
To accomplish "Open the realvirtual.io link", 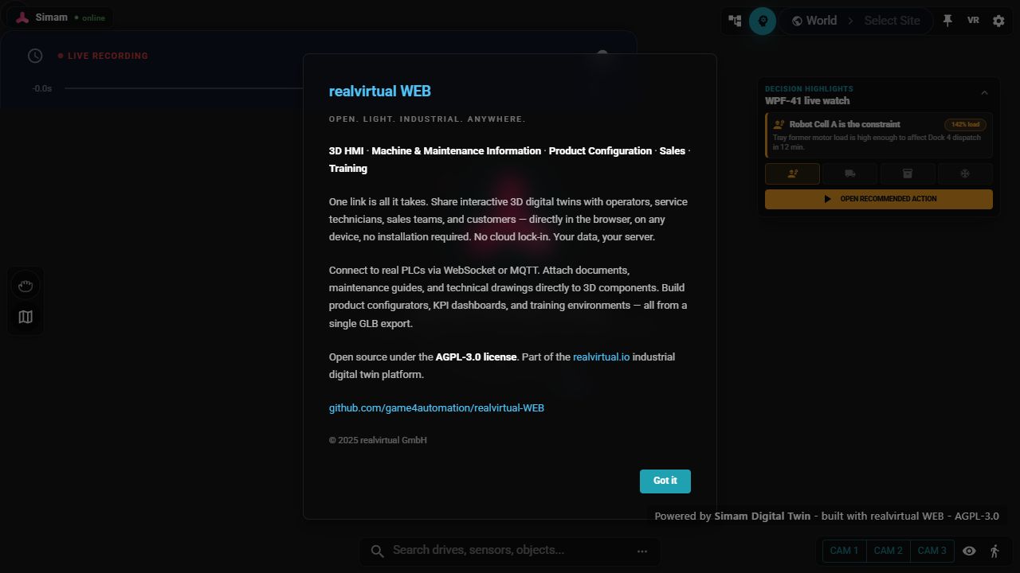I will pyautogui.click(x=601, y=357).
